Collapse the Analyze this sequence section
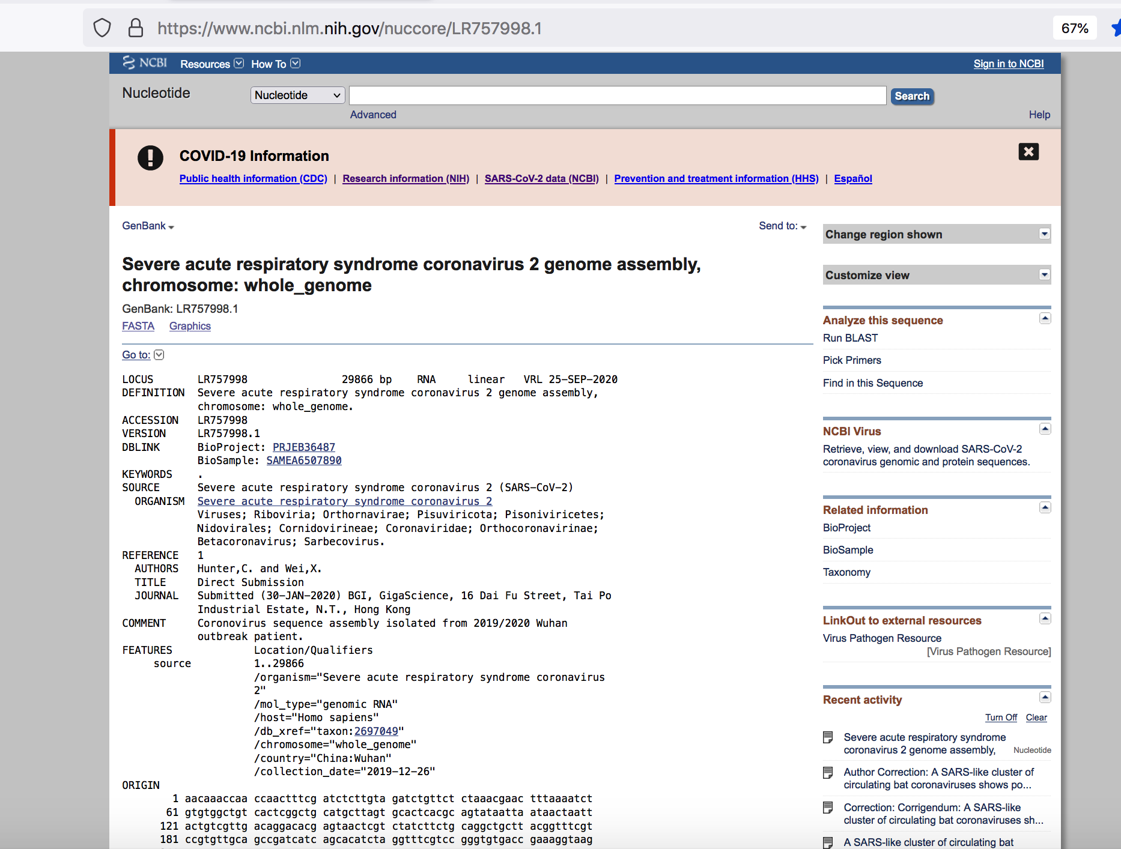The width and height of the screenshot is (1121, 849). [x=1045, y=318]
